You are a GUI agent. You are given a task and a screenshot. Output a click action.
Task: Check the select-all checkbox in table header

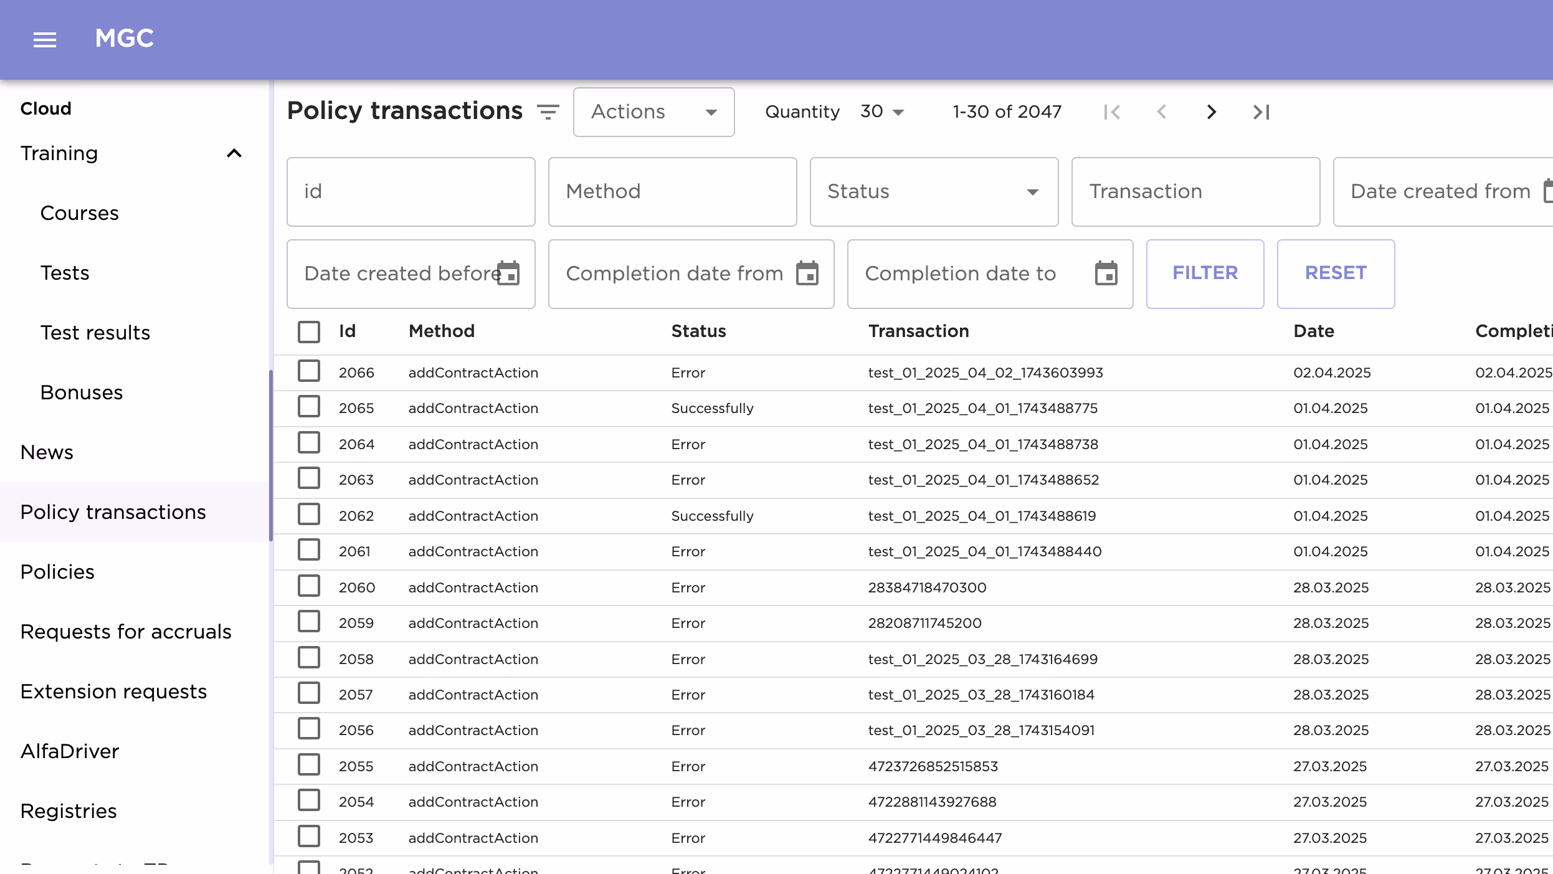(x=309, y=331)
